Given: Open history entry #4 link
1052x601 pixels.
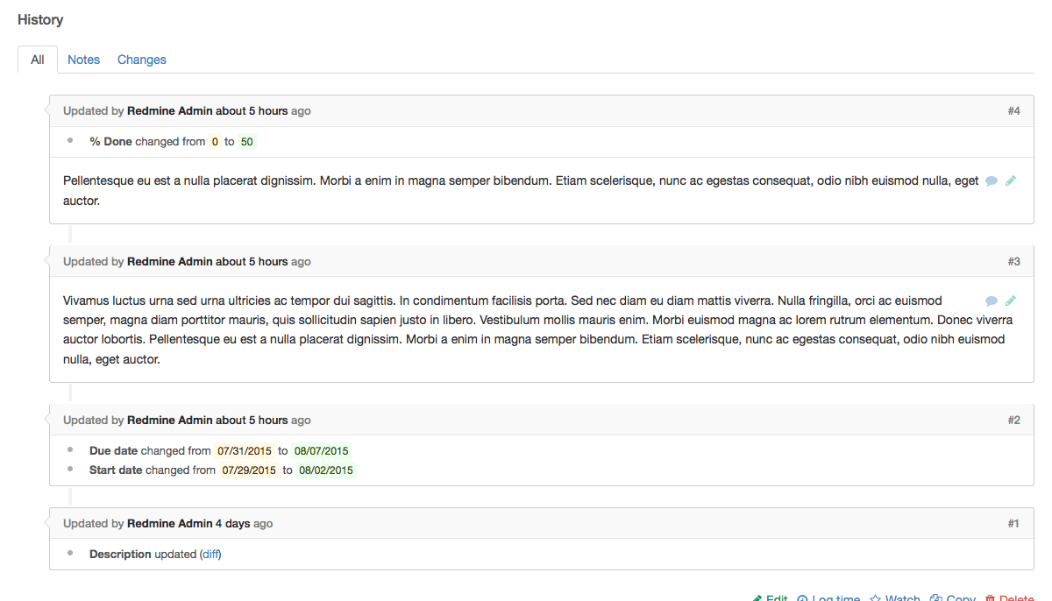Looking at the screenshot, I should pyautogui.click(x=1014, y=110).
